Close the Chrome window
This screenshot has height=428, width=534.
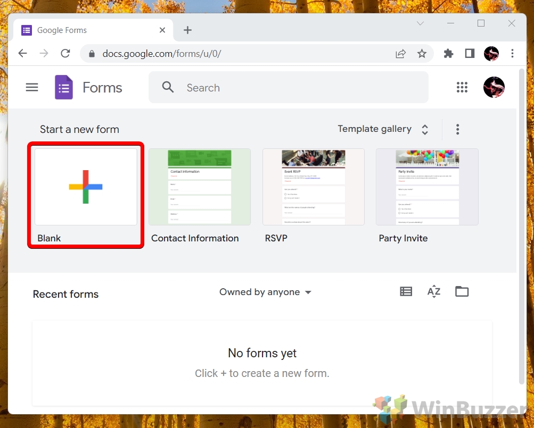click(x=512, y=23)
